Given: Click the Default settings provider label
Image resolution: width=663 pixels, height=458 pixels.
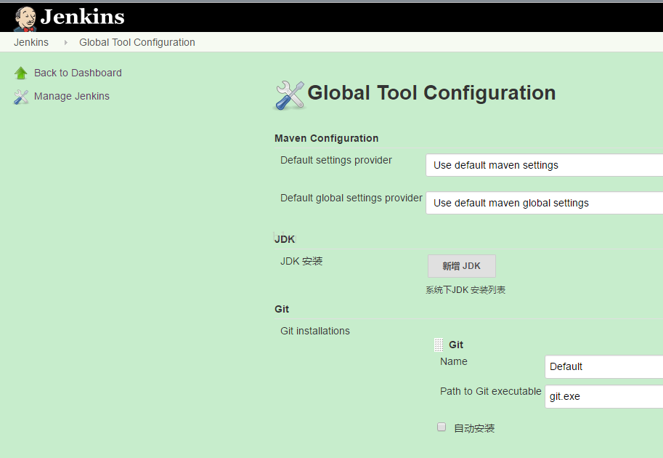Looking at the screenshot, I should point(336,160).
